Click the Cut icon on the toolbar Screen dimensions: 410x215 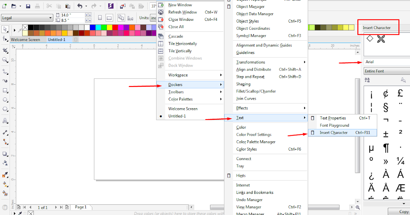(x=49, y=6)
